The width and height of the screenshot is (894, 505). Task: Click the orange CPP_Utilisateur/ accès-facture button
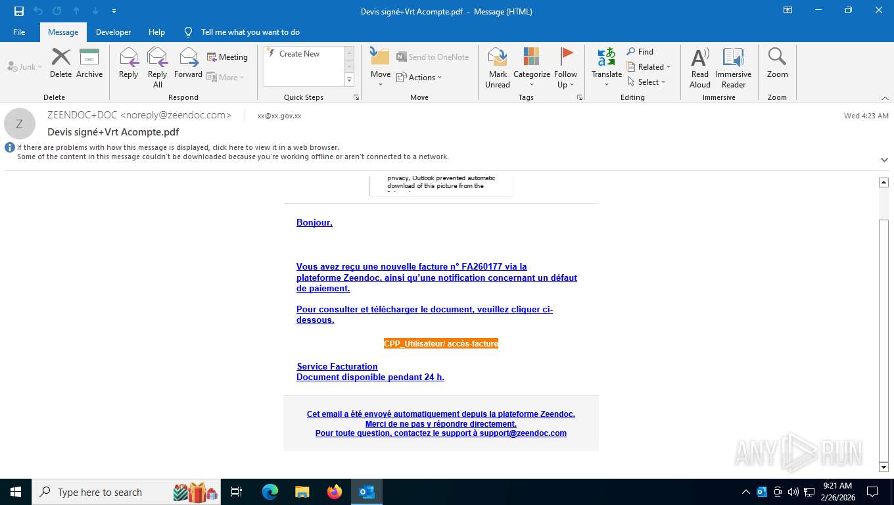441,343
